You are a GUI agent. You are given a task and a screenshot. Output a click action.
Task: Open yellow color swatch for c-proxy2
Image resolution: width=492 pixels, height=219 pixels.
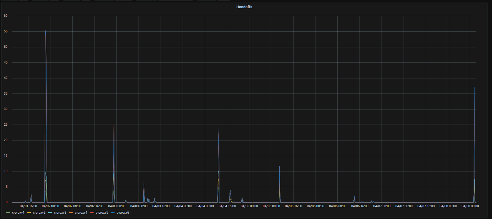(x=29, y=213)
